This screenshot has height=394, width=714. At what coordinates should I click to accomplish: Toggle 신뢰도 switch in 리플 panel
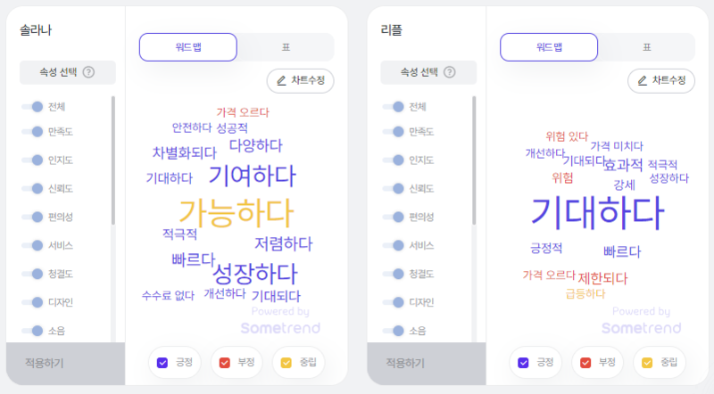tap(393, 188)
